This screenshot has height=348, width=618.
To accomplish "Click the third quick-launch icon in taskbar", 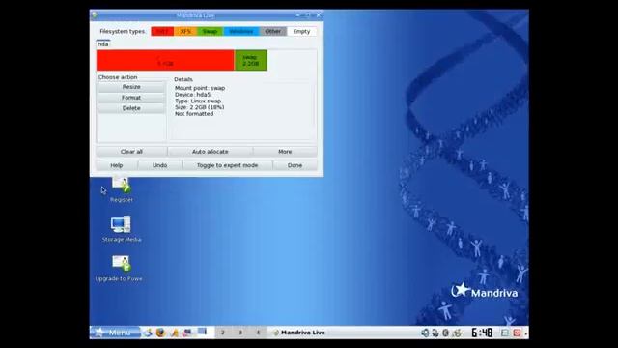I will [x=174, y=333].
